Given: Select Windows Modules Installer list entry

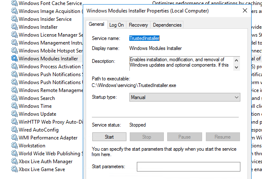Looking at the screenshot, I should pyautogui.click(x=48, y=58).
